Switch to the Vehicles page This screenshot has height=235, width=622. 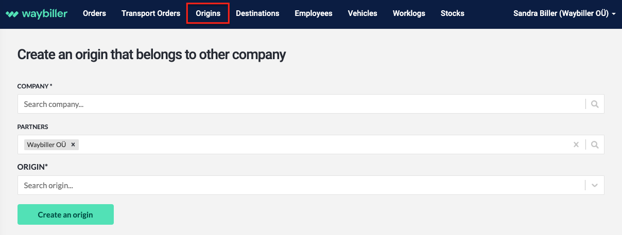(x=362, y=13)
